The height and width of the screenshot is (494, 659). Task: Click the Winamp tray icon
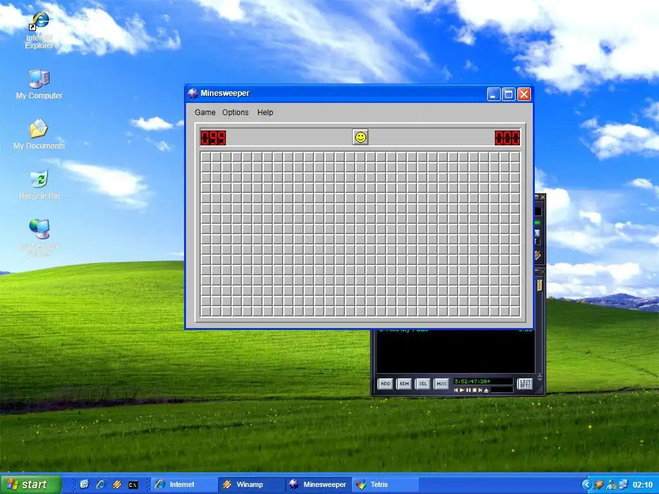click(x=599, y=484)
